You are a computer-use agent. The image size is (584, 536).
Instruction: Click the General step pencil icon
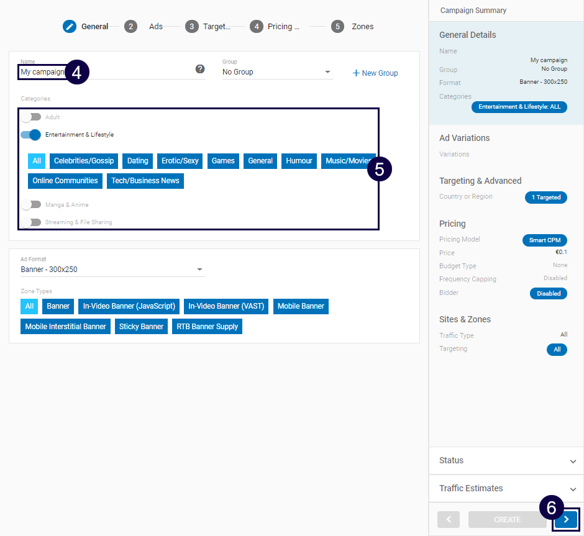[x=70, y=27]
